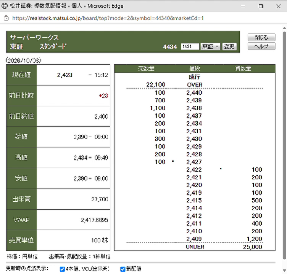Open the 東証 market dropdown
Screen dimensions: 287x274
(210, 46)
